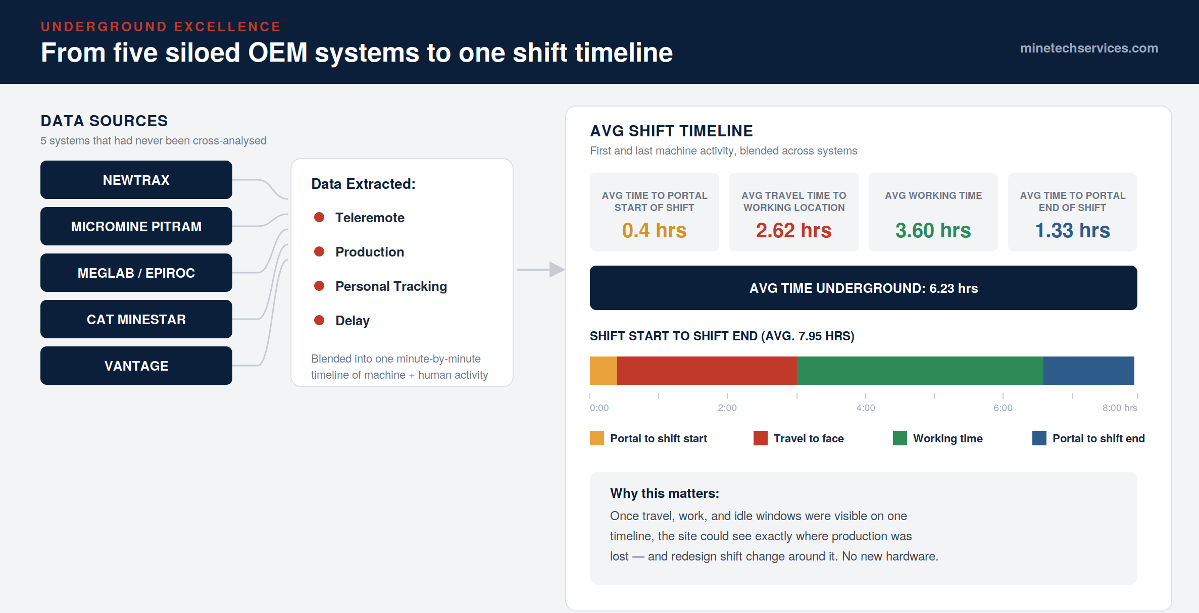Screen dimensions: 1199x613
Task: Select the 2.62 hrs metric card
Action: (794, 212)
